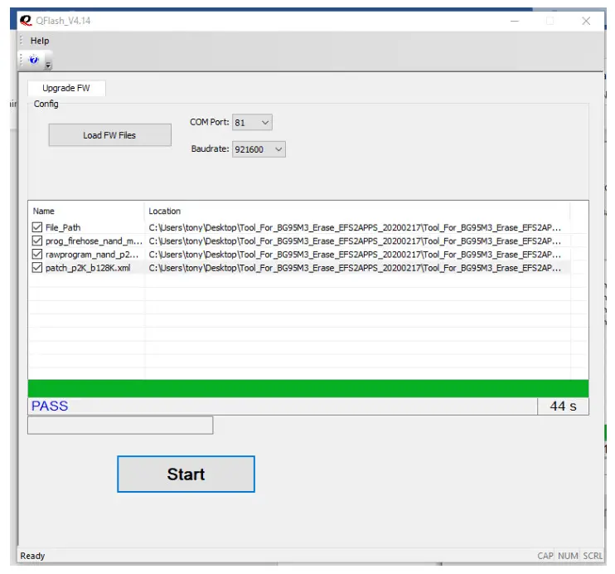Click the Start button
The width and height of the screenshot is (615, 574).
(186, 474)
